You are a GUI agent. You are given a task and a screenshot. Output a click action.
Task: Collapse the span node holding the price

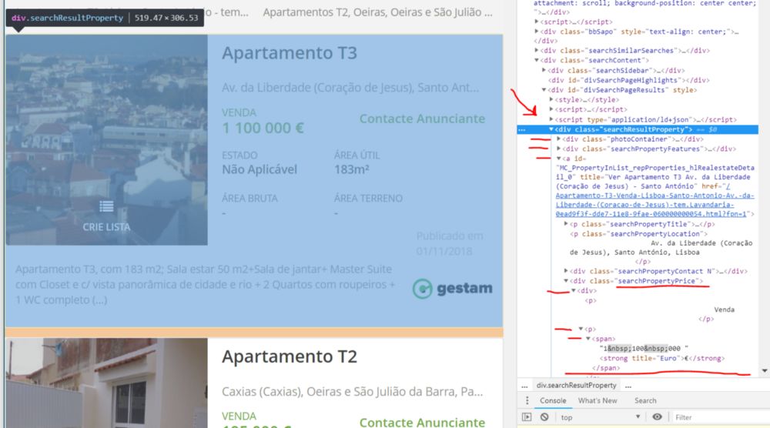588,339
